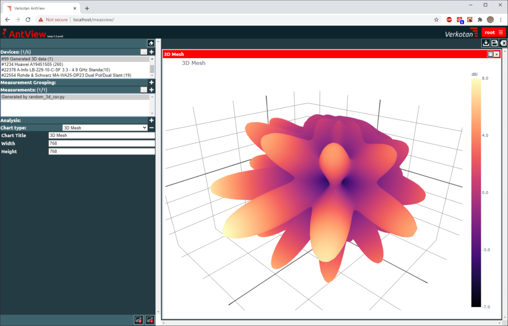Collapse the Chart type section with minus
The width and height of the screenshot is (508, 326).
point(151,128)
